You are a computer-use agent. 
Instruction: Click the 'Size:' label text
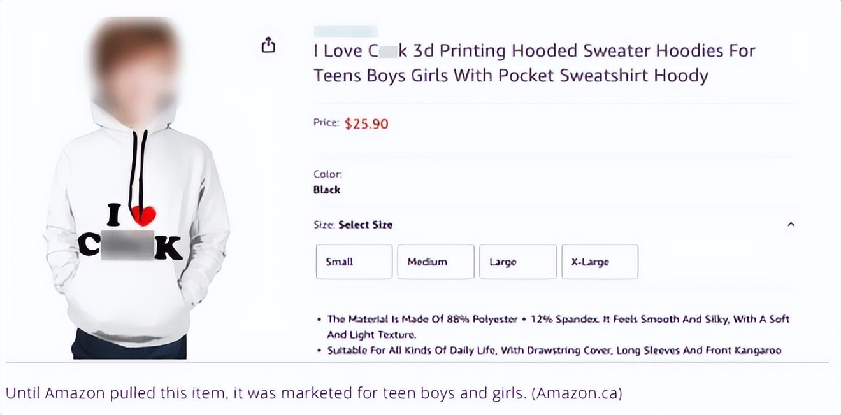[324, 225]
